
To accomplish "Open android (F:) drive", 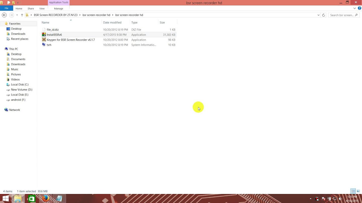I will coord(18,100).
